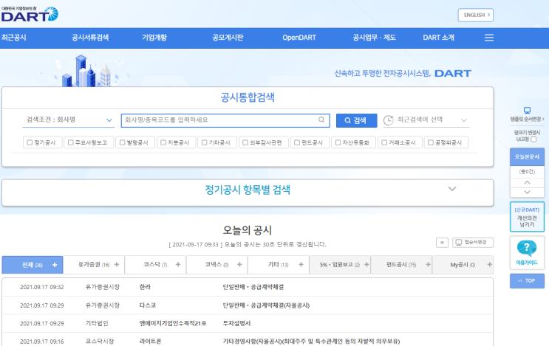549x346 pixels.
Task: Check the 기타공시 checkbox
Action: (x=205, y=142)
